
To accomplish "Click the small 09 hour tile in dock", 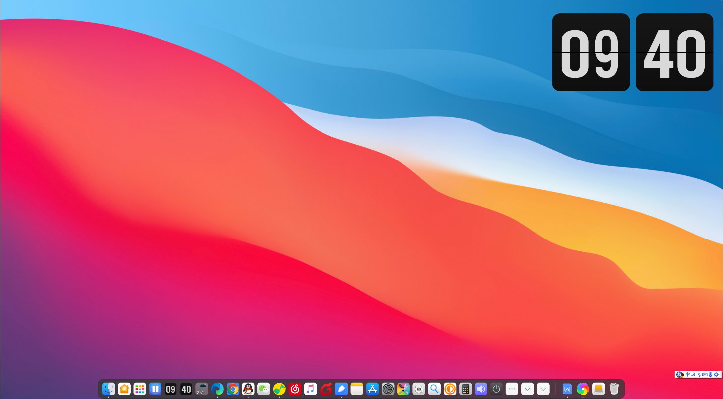I will pyautogui.click(x=170, y=389).
